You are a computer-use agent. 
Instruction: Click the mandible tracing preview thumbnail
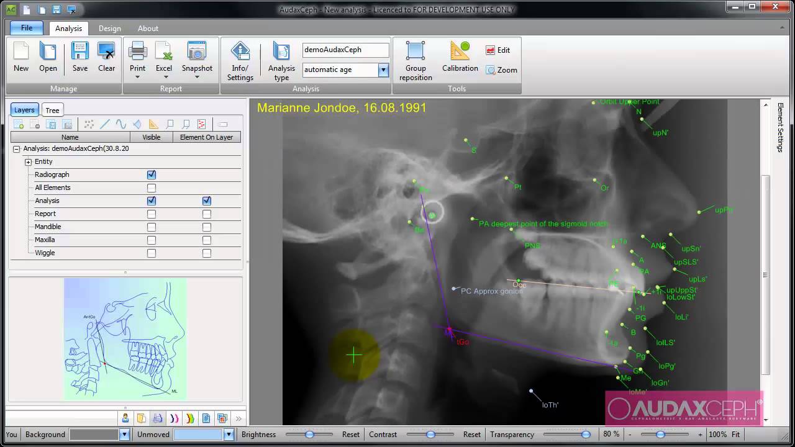click(x=125, y=338)
